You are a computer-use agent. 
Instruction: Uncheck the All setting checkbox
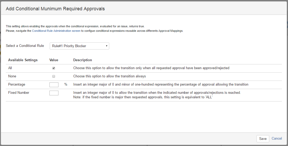(54, 68)
